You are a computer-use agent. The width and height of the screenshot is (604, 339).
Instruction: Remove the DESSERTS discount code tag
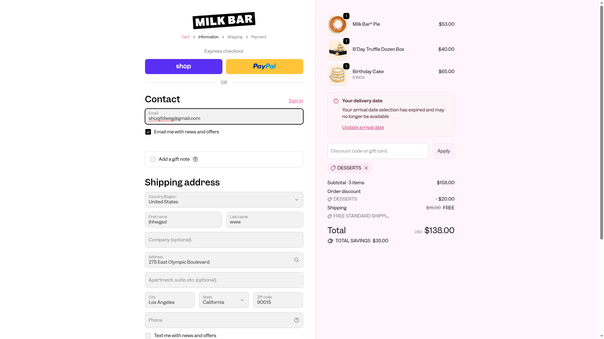[366, 168]
